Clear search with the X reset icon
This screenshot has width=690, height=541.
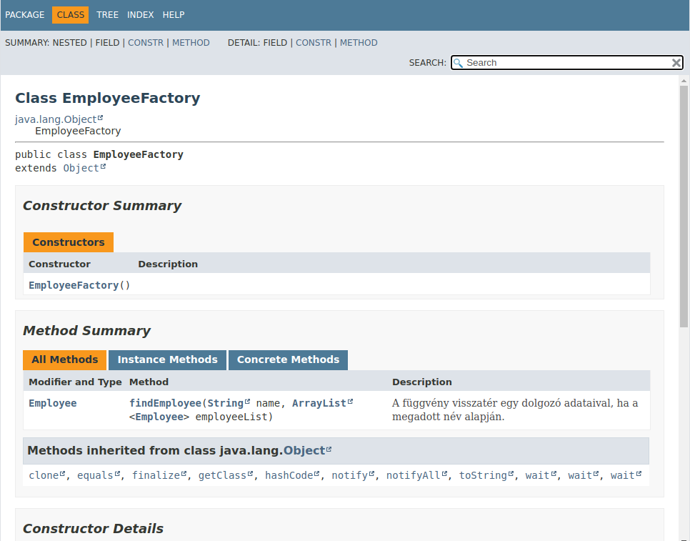click(676, 63)
